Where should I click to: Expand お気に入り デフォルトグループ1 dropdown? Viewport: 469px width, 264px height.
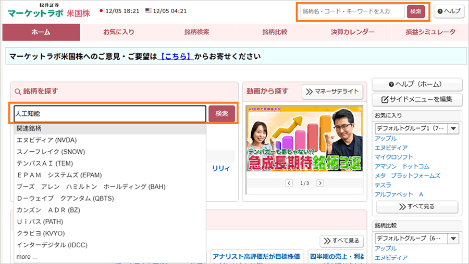point(453,129)
